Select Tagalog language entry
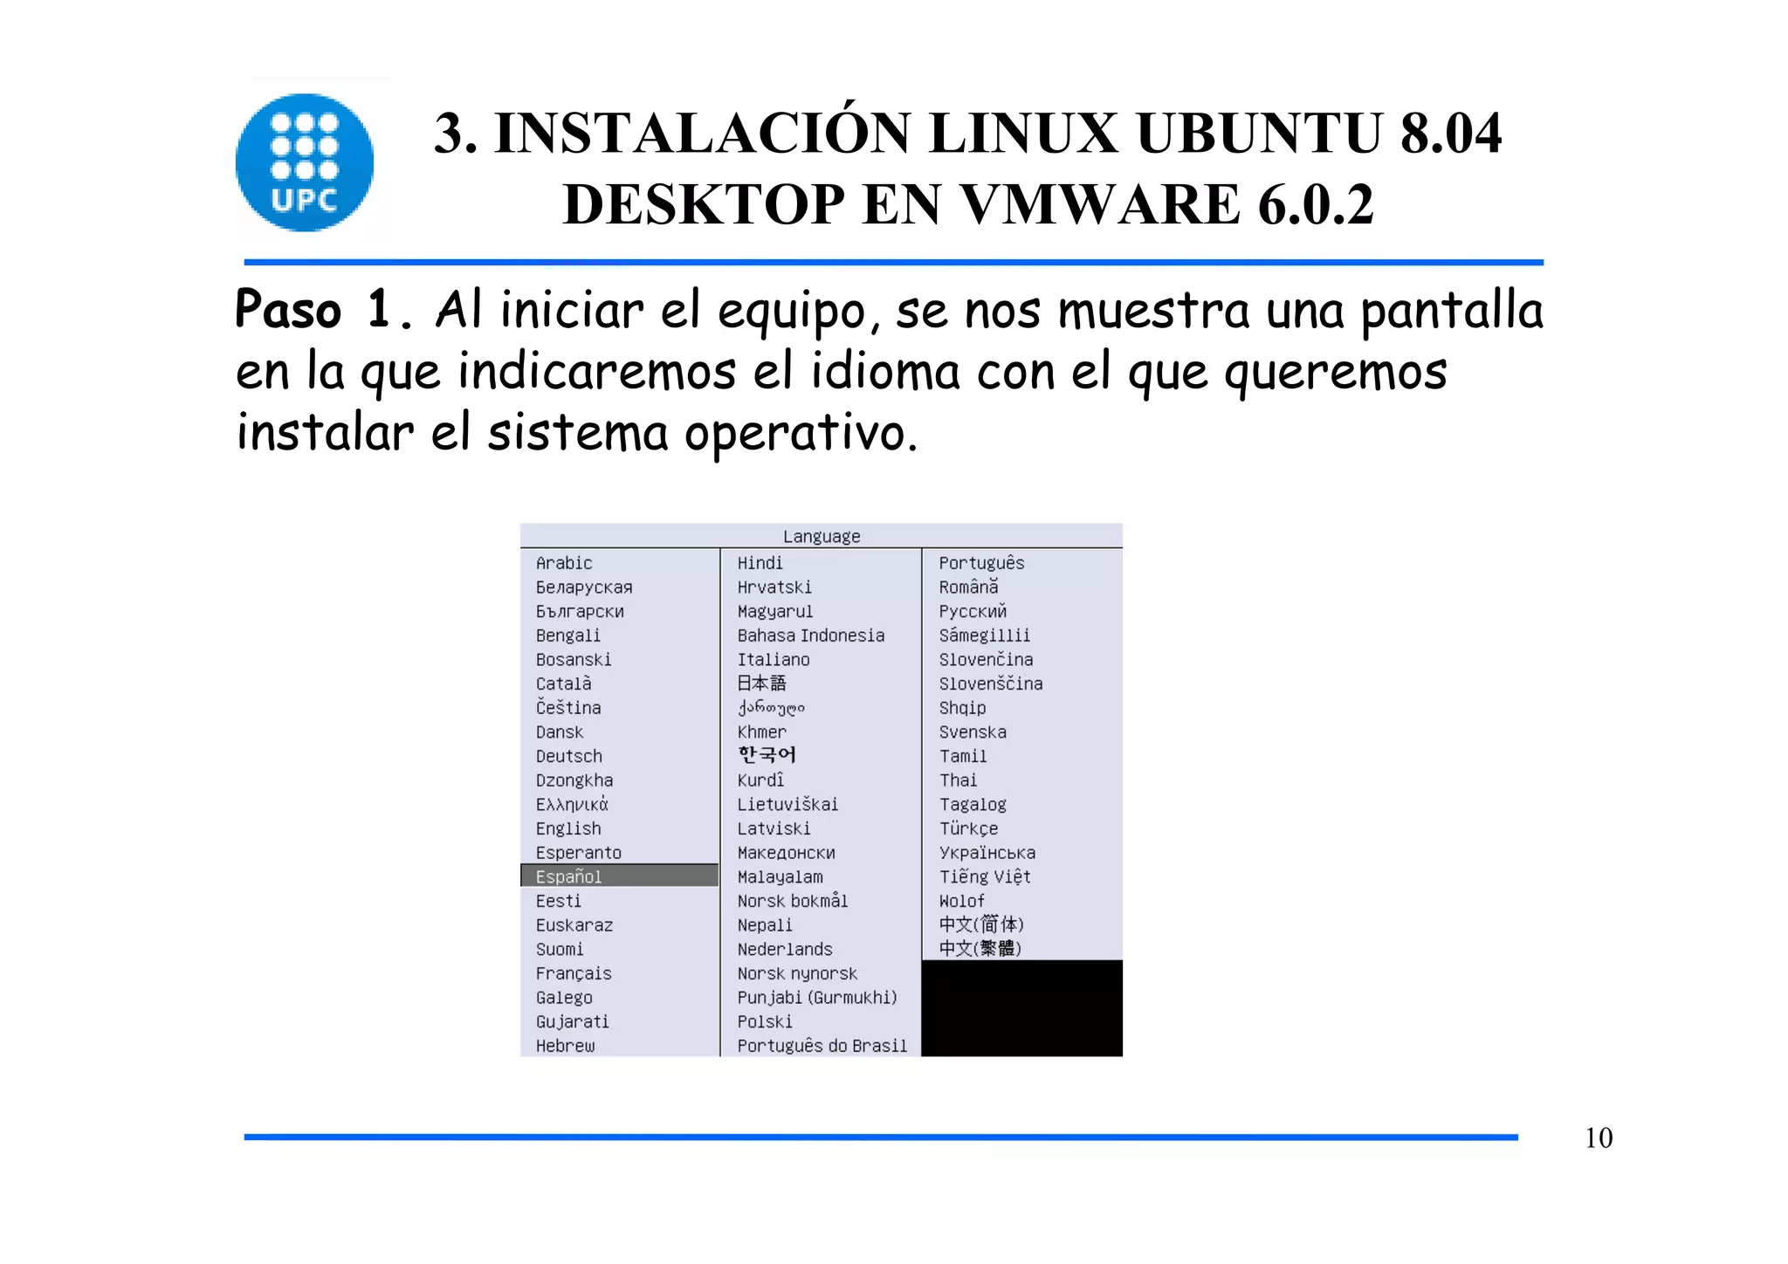Image resolution: width=1788 pixels, height=1264 pixels. point(973,804)
